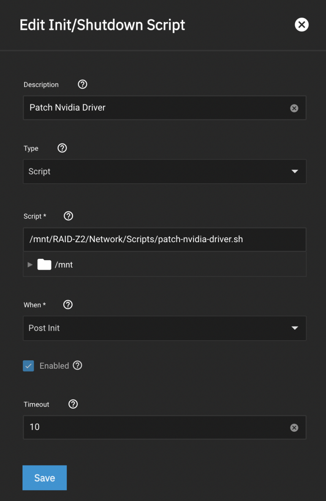Focus the script path text field
The image size is (326, 501).
[x=165, y=240]
